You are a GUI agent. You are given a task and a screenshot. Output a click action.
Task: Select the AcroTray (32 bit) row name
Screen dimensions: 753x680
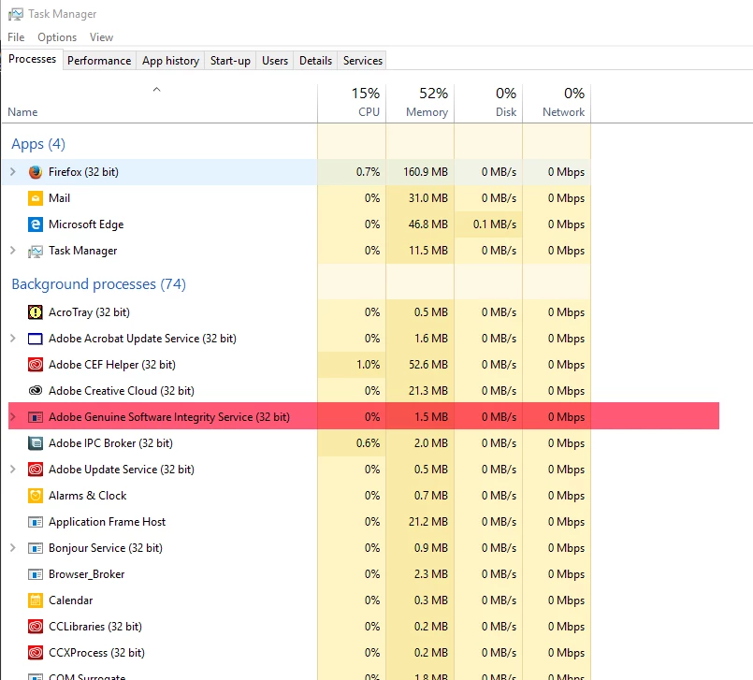[x=89, y=312]
